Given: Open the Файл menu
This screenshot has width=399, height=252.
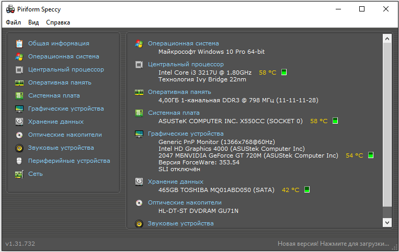Looking at the screenshot, I should tap(13, 22).
